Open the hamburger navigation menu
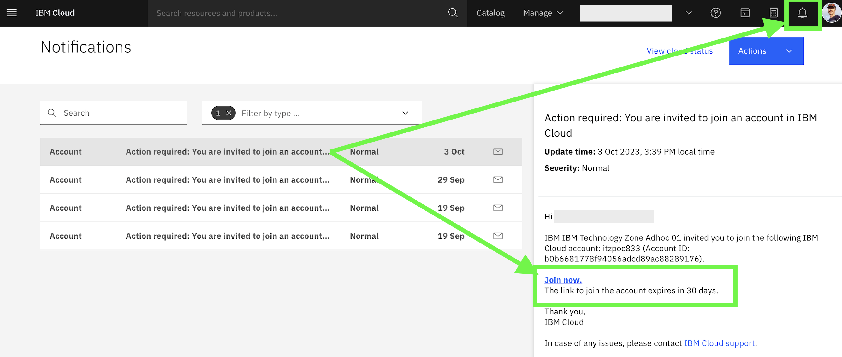Viewport: 842px width, 357px height. tap(12, 13)
